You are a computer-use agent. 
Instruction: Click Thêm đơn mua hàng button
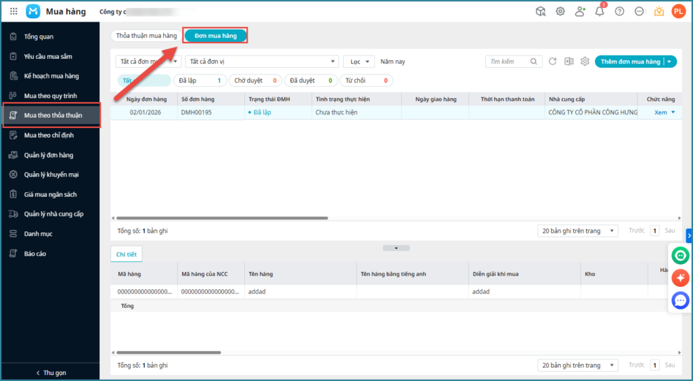pyautogui.click(x=630, y=62)
